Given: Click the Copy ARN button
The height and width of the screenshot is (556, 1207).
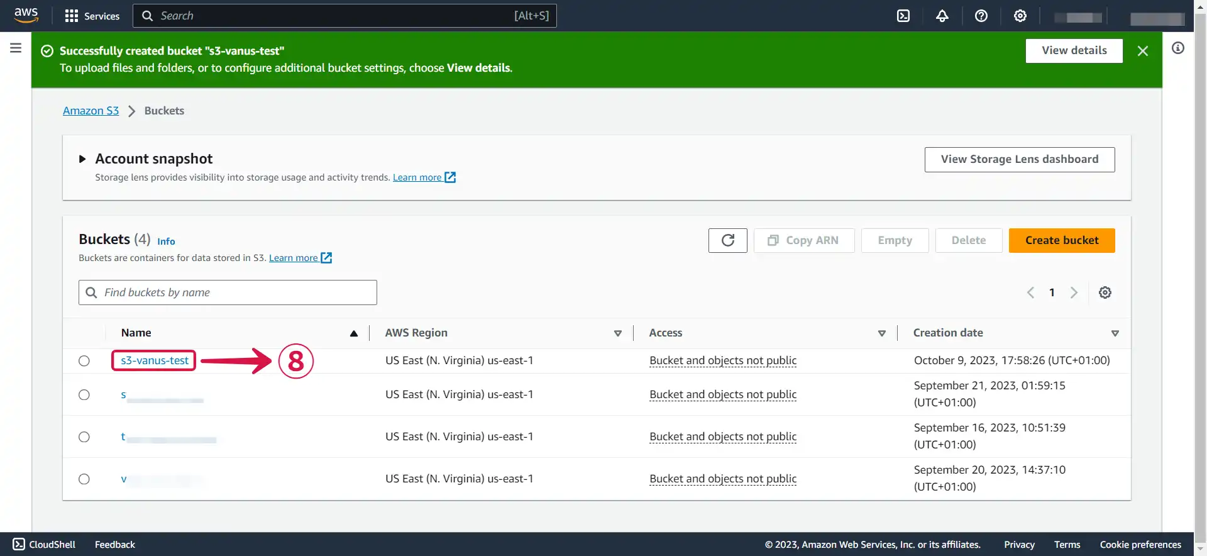Looking at the screenshot, I should tap(803, 240).
